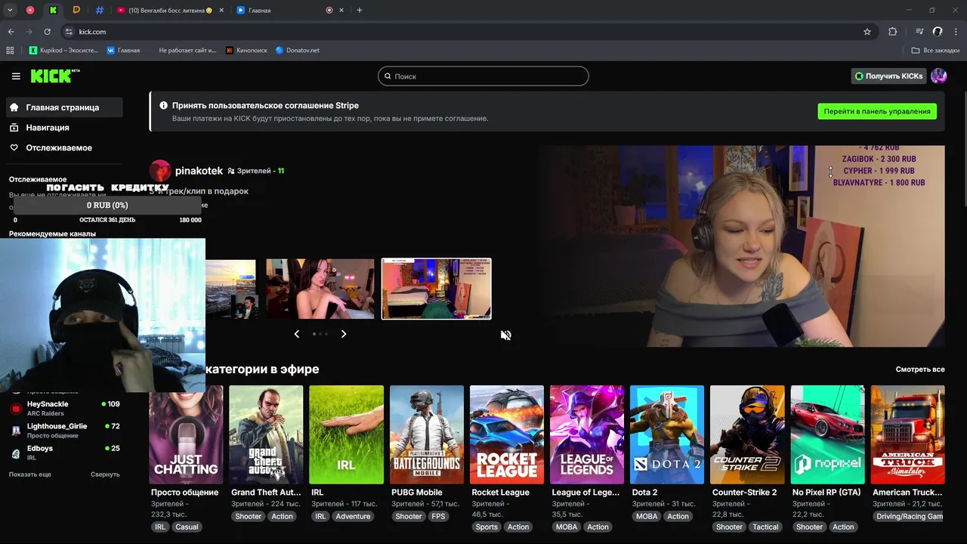Screen dimensions: 967x544
Task: Open media control icon in toolbar
Action: pyautogui.click(x=919, y=32)
